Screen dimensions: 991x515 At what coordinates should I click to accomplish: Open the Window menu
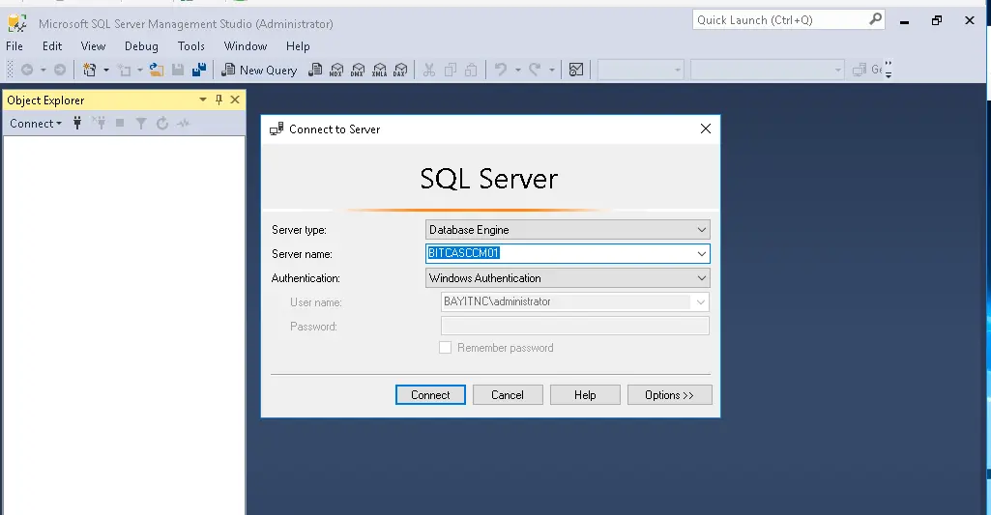[x=246, y=46]
